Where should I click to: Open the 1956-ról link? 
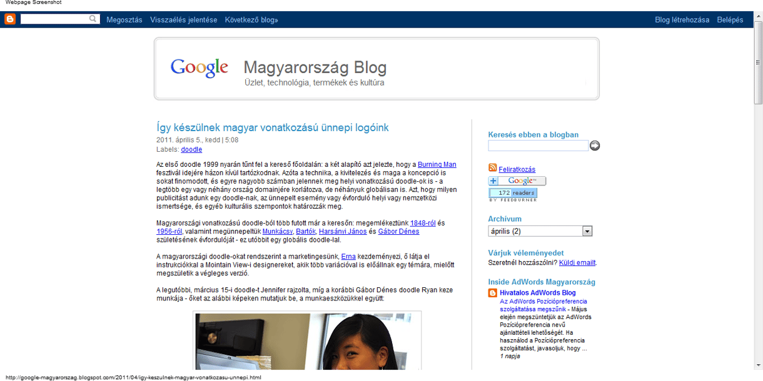point(169,231)
